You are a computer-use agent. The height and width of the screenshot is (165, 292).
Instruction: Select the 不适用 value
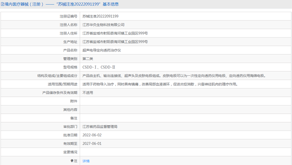pos(88,93)
